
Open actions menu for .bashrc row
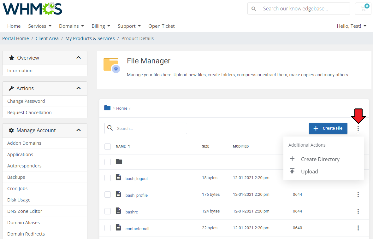(358, 211)
